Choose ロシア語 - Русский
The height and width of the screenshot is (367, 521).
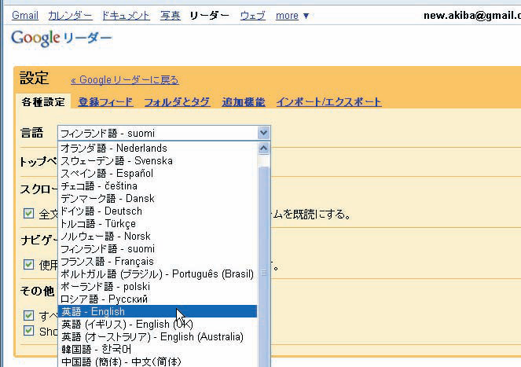click(157, 299)
